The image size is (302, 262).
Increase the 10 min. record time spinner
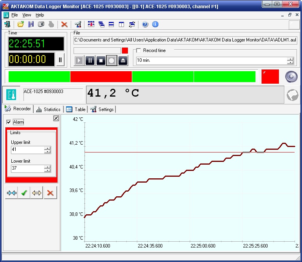coord(290,59)
